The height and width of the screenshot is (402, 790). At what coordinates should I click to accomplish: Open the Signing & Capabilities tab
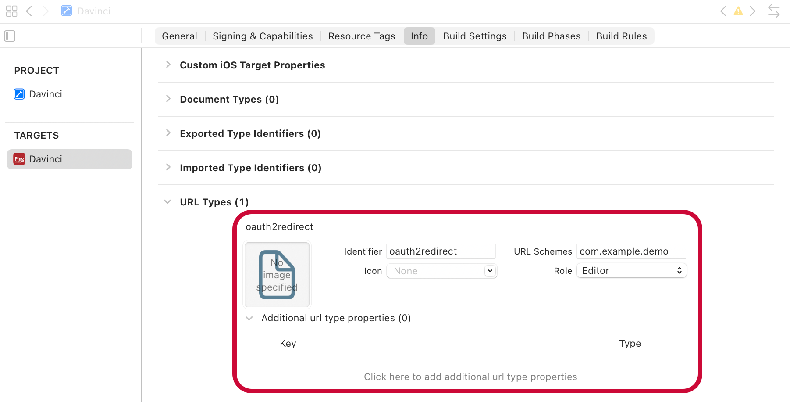pos(262,36)
